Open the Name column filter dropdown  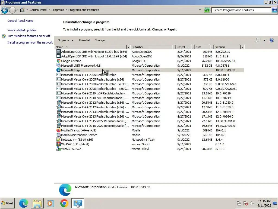(x=128, y=47)
